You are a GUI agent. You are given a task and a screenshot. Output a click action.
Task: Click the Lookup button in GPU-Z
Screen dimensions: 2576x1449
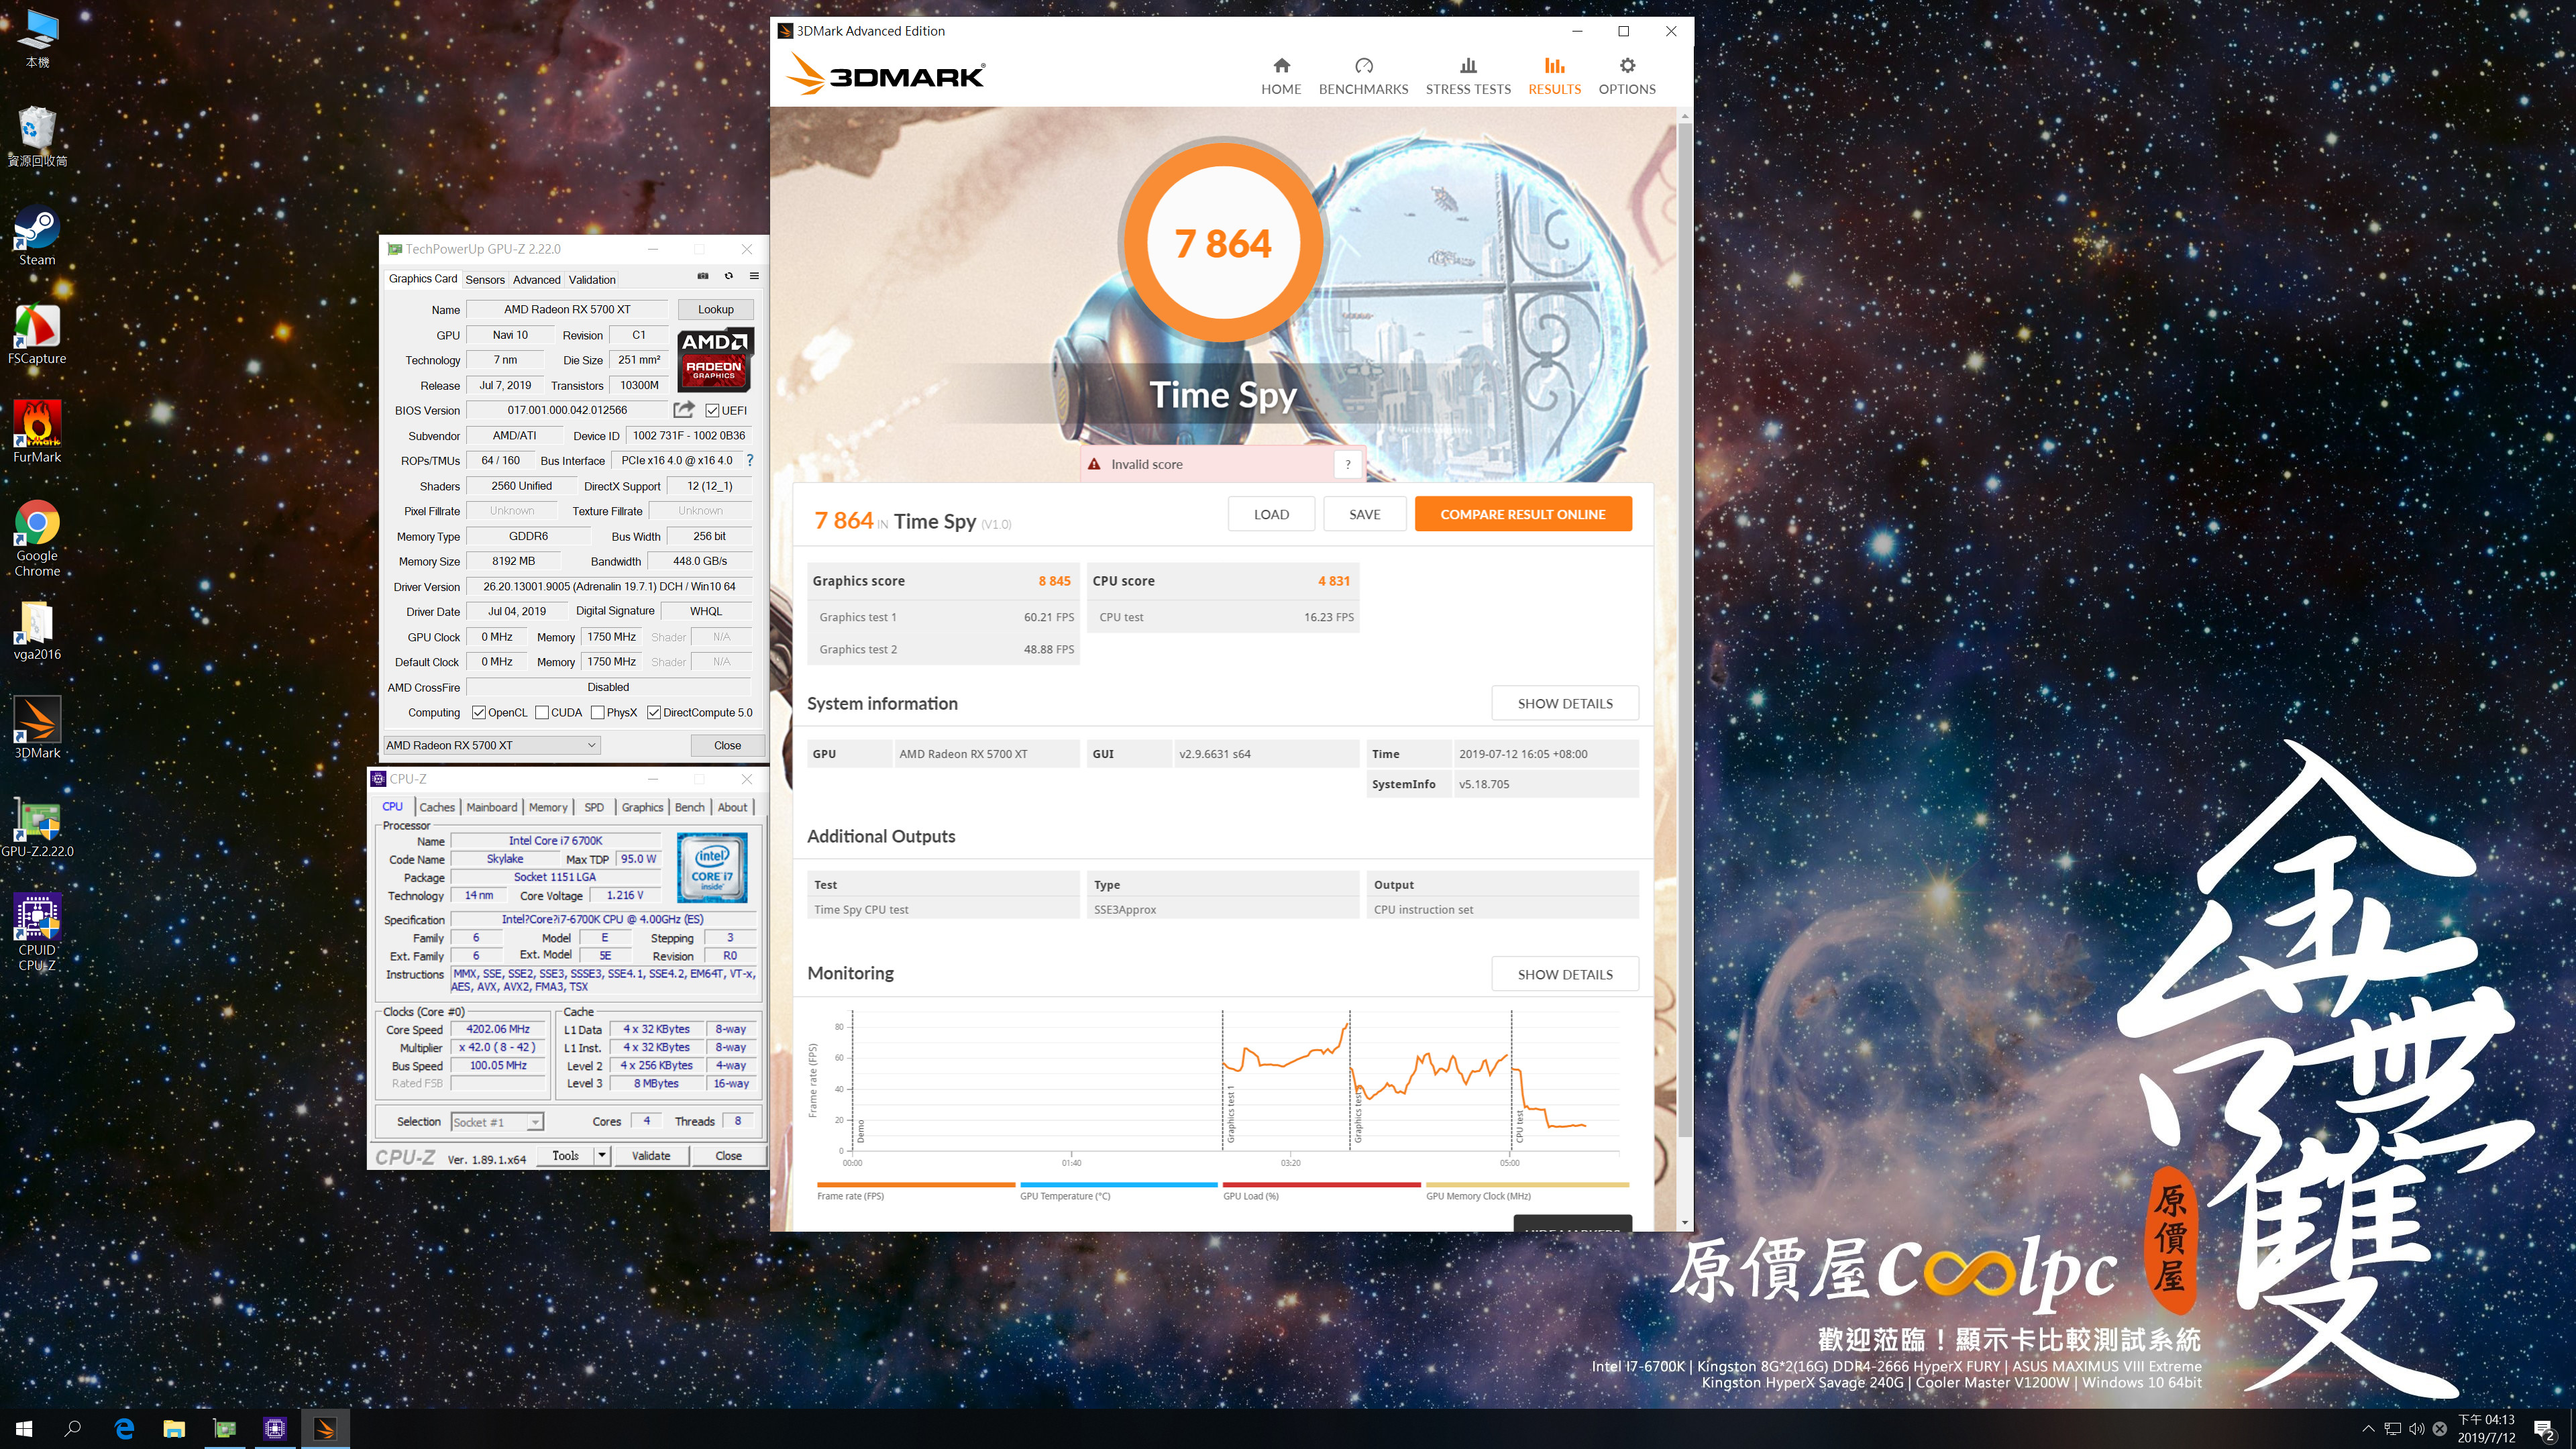pyautogui.click(x=715, y=309)
